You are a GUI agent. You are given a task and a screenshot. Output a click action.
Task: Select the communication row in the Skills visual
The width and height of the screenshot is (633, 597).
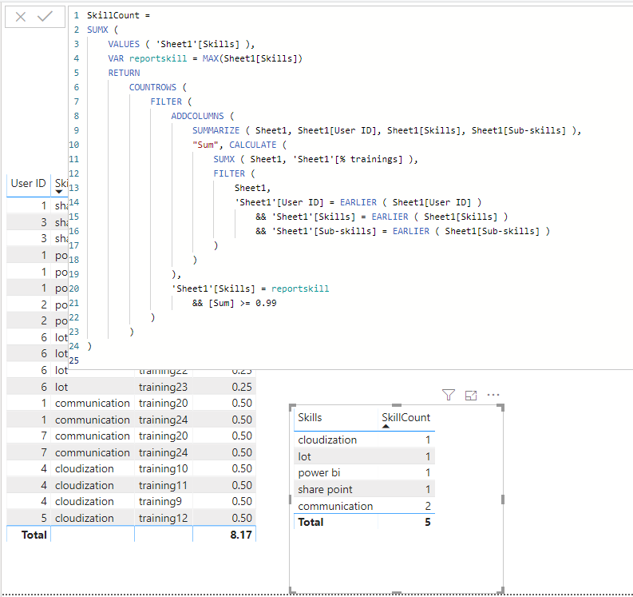pos(365,506)
